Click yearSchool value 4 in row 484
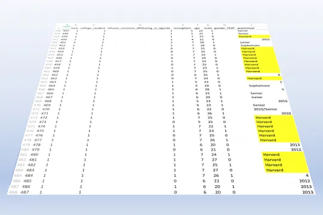323x215 pixels. [x=307, y=176]
